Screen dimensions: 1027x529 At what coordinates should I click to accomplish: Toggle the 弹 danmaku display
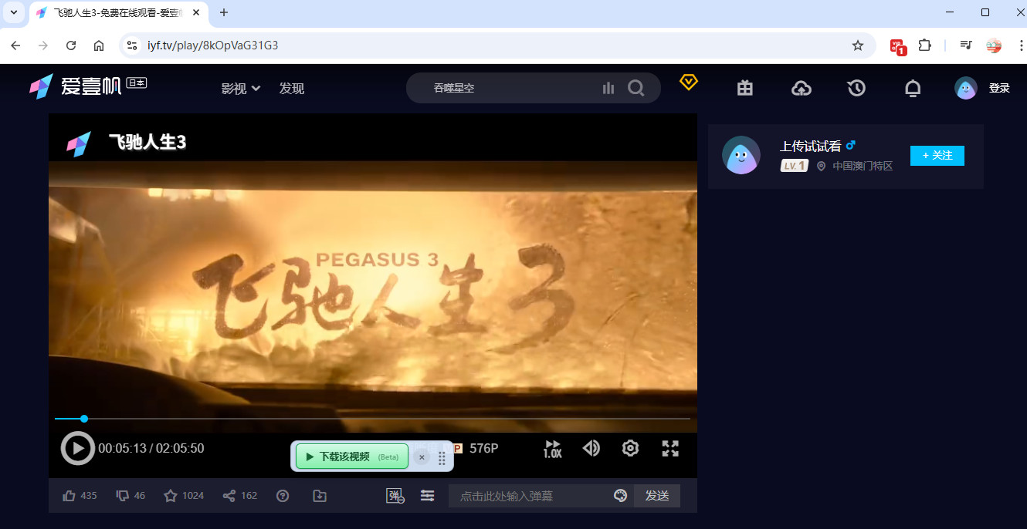tap(395, 496)
